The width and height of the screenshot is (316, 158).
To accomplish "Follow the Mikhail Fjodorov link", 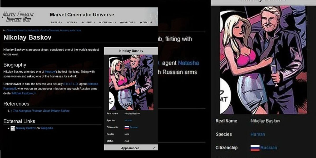I will point(23,93).
